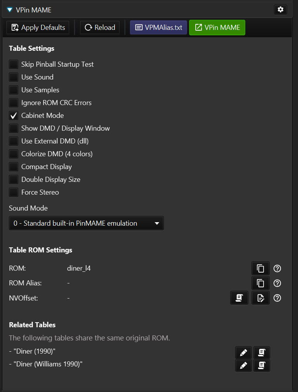Viewport: 298px width, 392px height.
Task: Edit "Diner (Williams 1990)" table
Action: click(x=243, y=366)
